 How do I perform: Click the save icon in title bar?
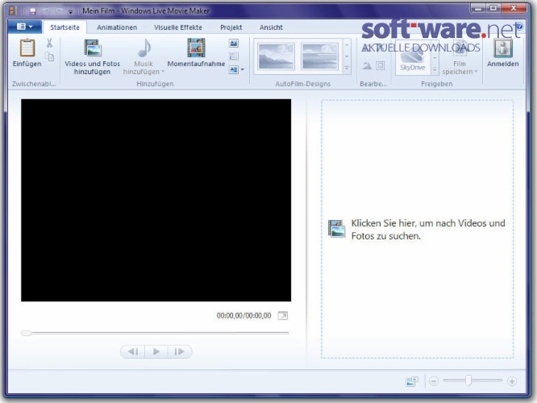(33, 11)
